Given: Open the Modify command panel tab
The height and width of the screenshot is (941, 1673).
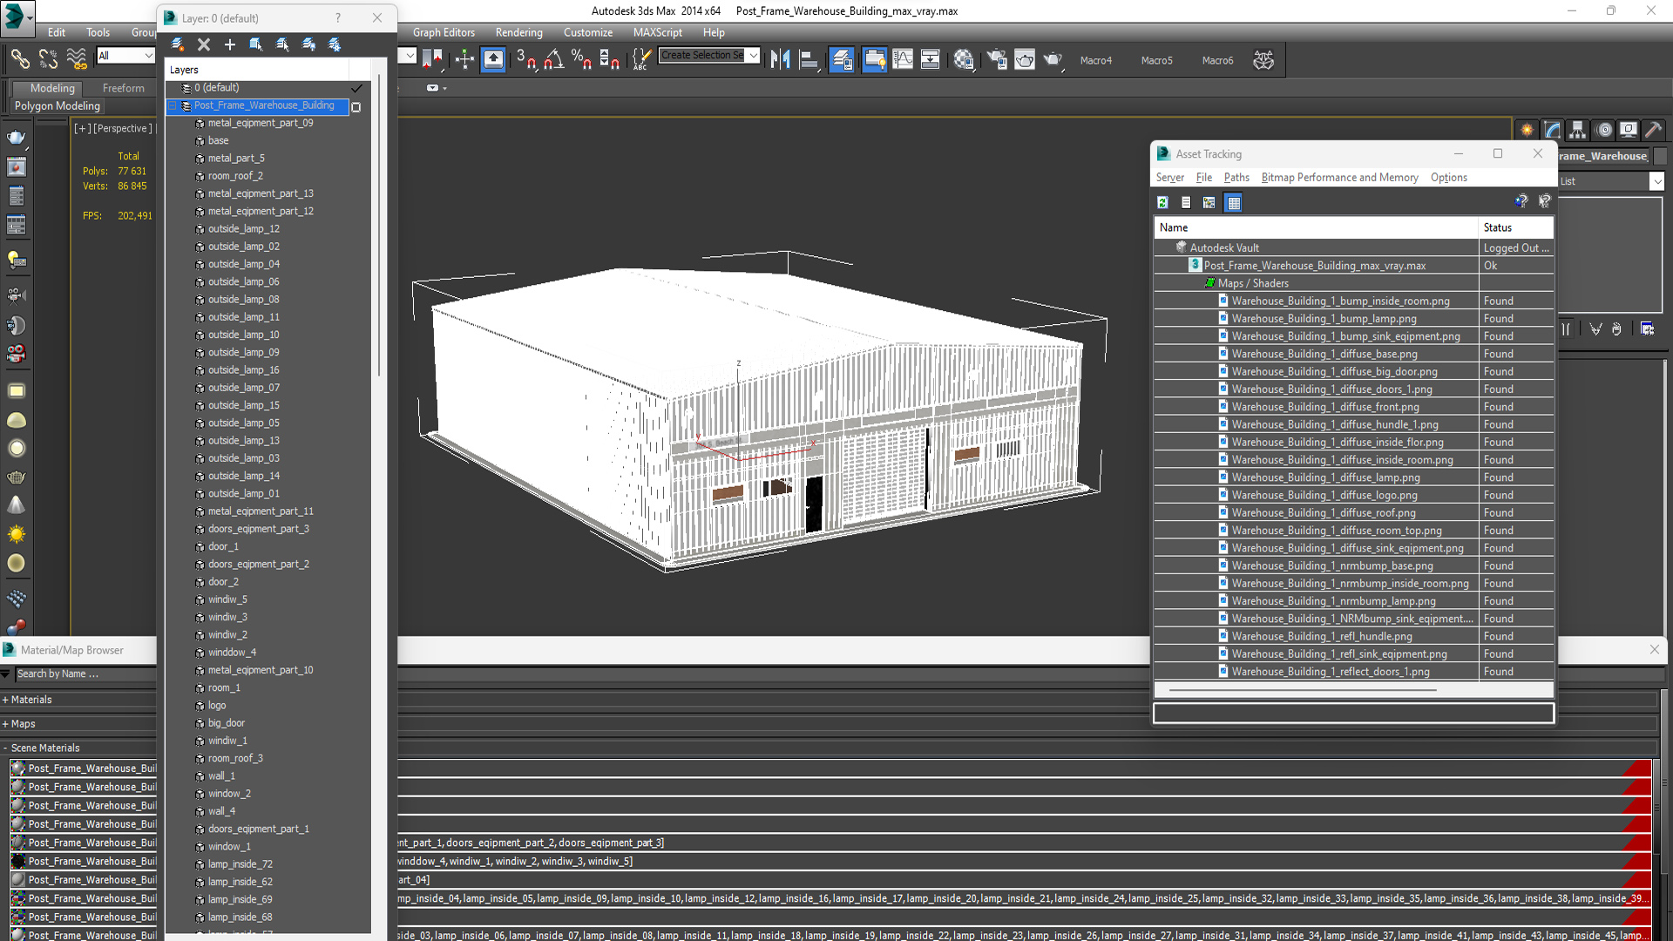Looking at the screenshot, I should pos(1553,130).
